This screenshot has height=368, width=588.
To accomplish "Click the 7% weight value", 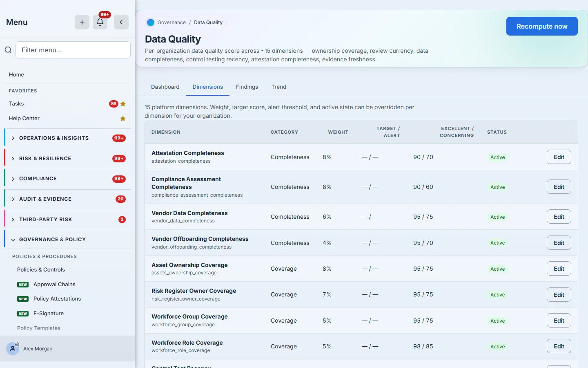I will click(x=327, y=294).
